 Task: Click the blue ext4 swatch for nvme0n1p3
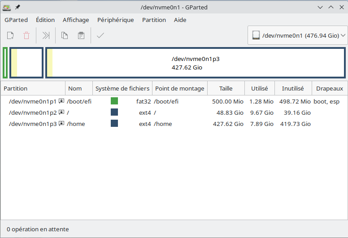pos(114,123)
